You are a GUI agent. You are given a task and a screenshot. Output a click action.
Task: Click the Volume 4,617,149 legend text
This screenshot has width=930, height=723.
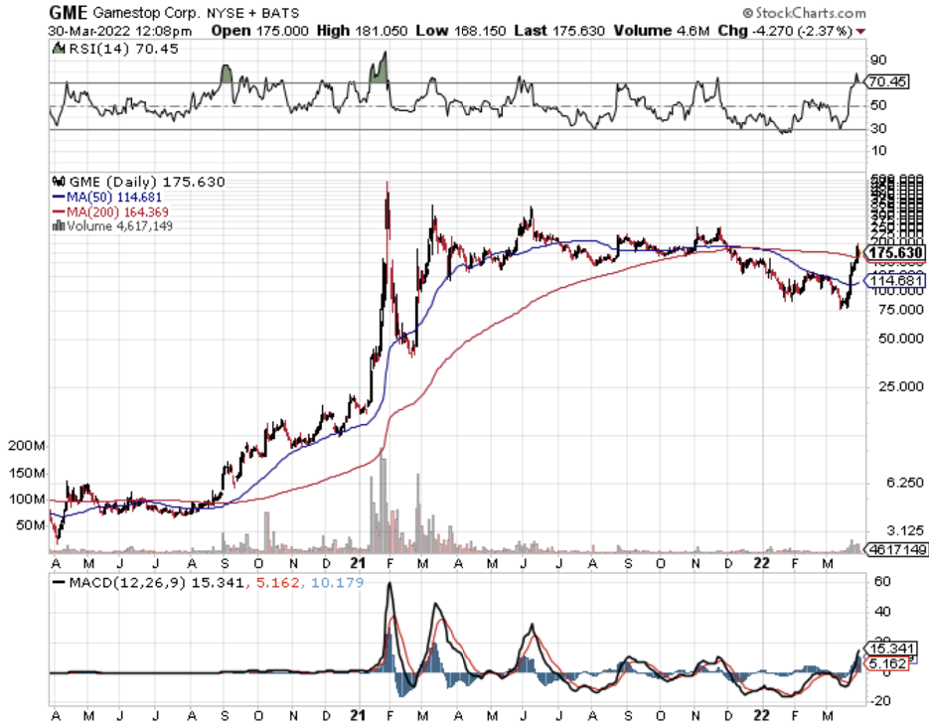click(120, 225)
